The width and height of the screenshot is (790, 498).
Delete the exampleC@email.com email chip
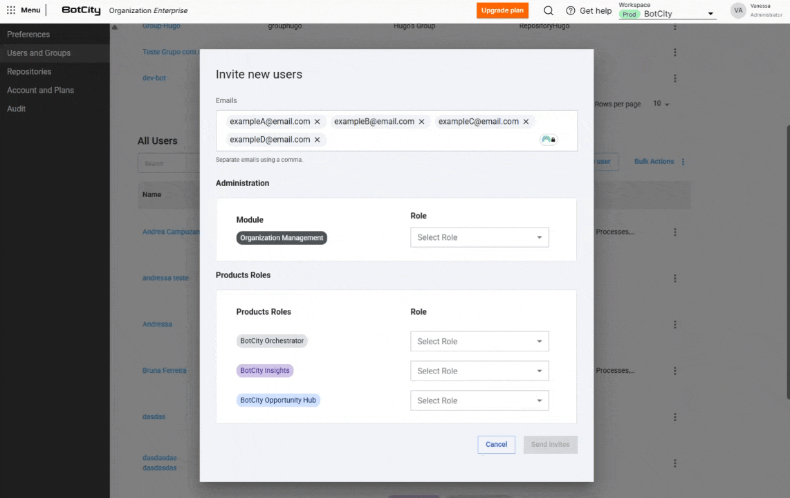point(526,122)
